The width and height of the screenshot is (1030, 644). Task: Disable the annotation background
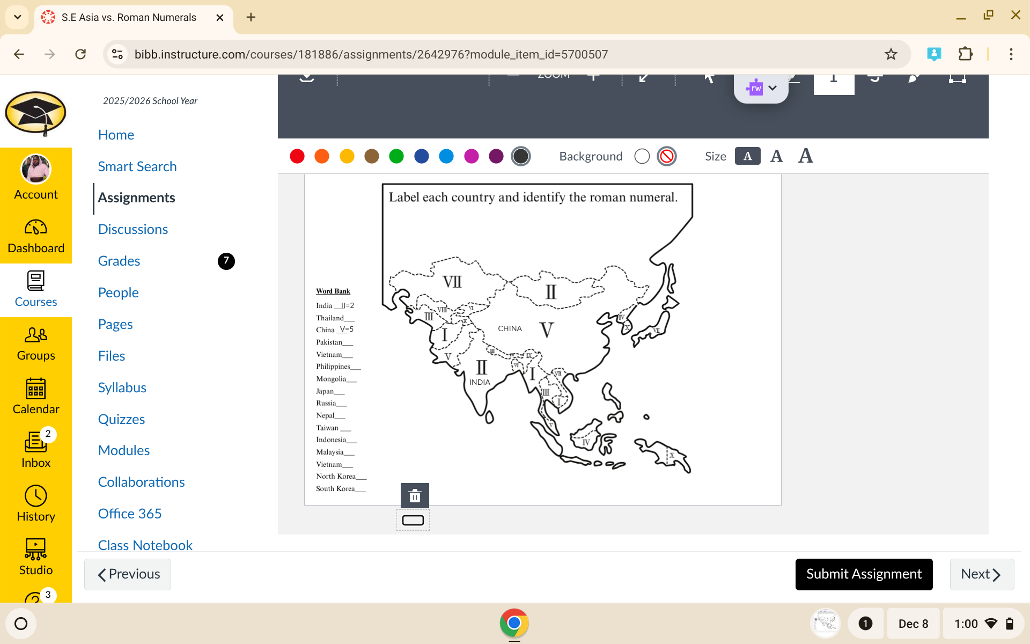point(666,156)
